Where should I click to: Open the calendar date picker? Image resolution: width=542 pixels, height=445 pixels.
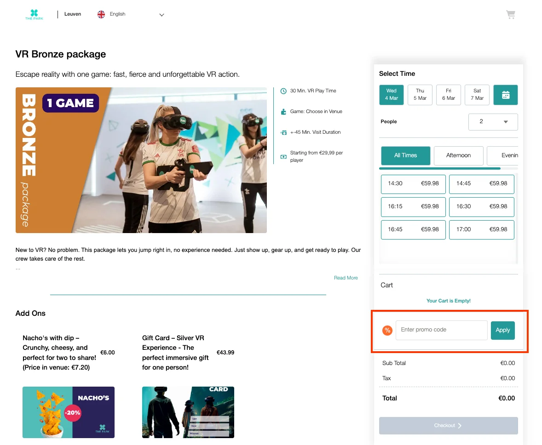pos(506,95)
